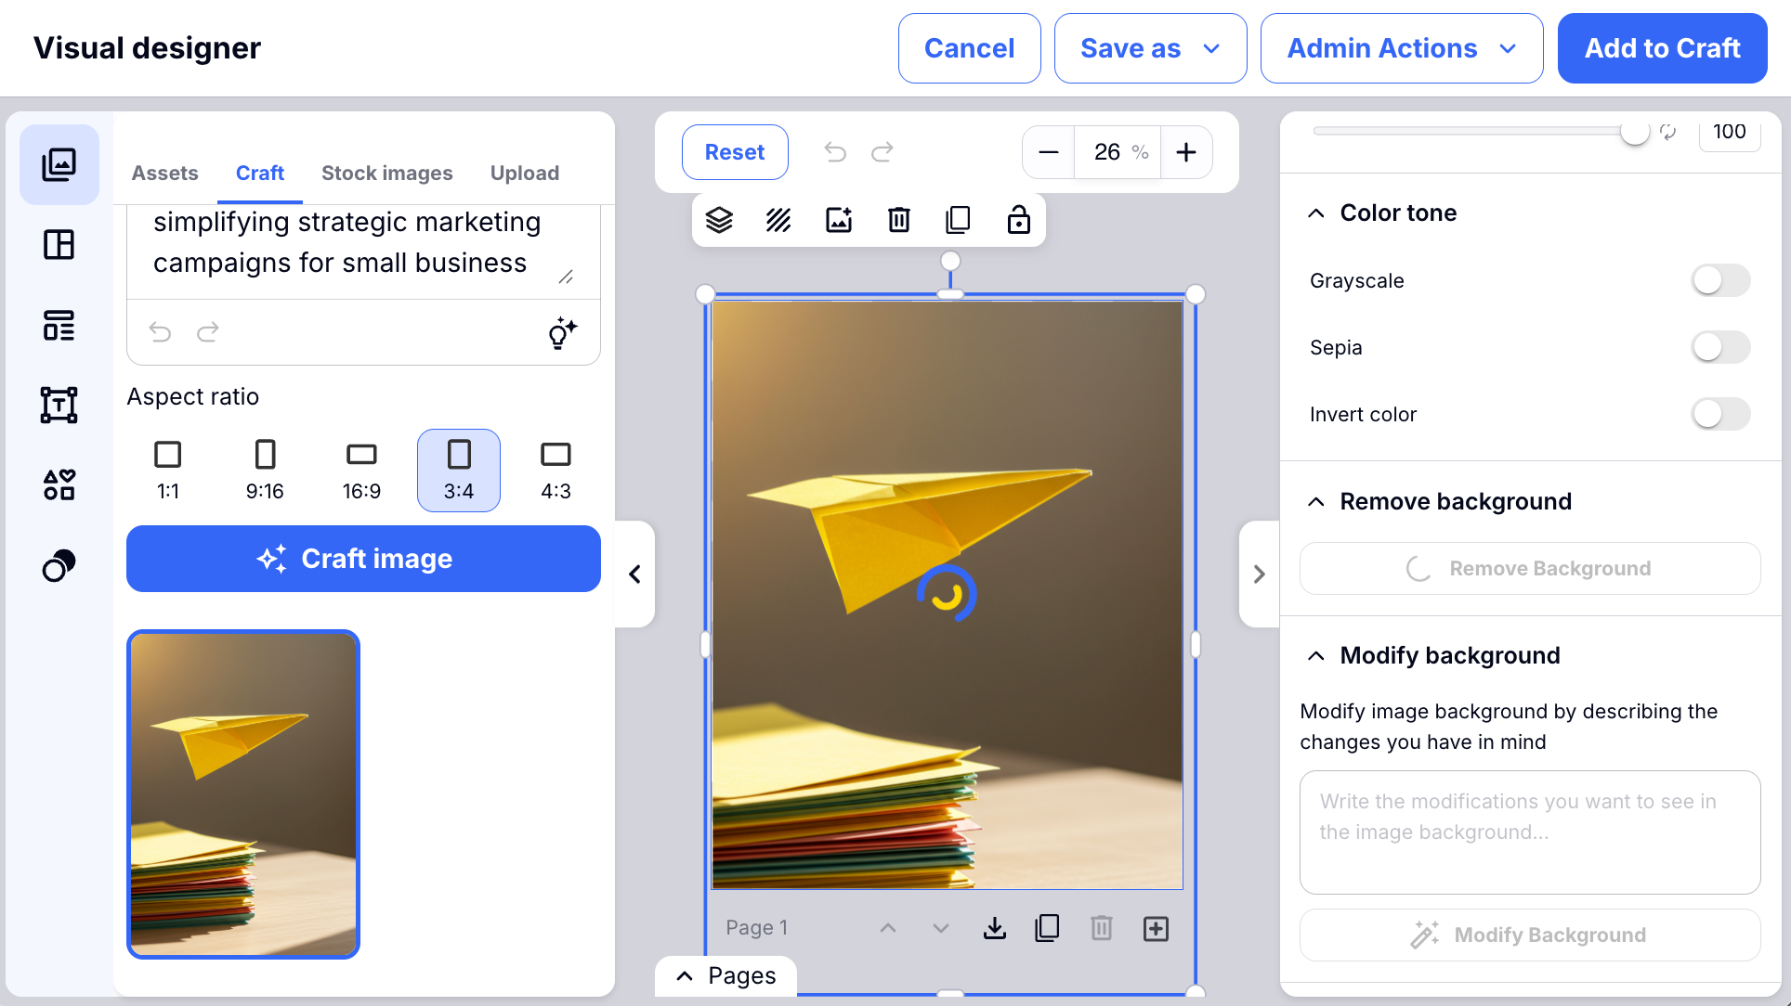
Task: Open the Save as dropdown
Action: pyautogui.click(x=1150, y=48)
